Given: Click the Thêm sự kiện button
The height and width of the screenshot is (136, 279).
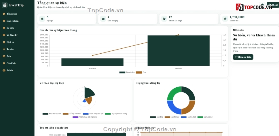Looking at the screenshot, I should (243, 57).
